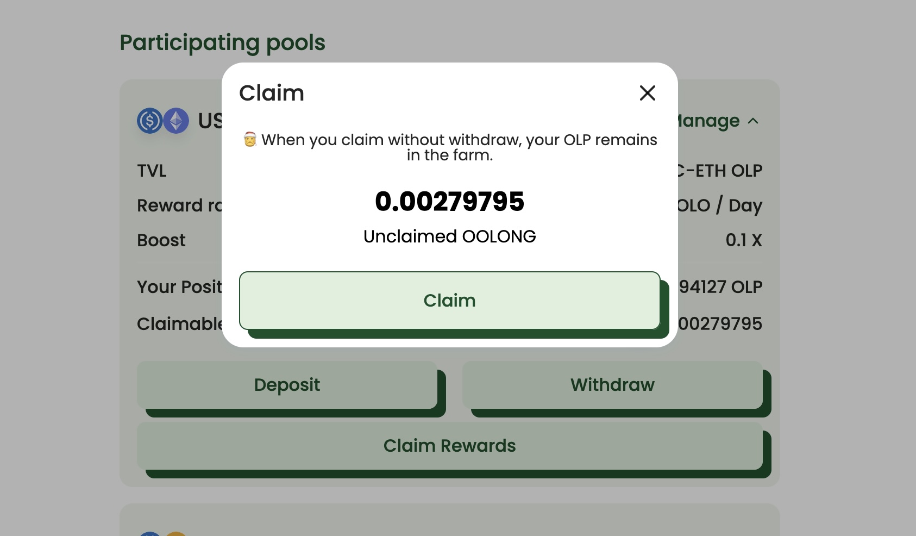Viewport: 916px width, 536px height.
Task: Click the TVL row label
Action: (152, 171)
